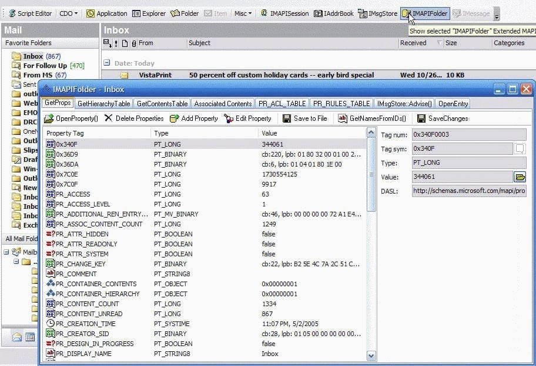This screenshot has height=366, width=536.
Task: Select the 0x340F property row
Action: (x=205, y=144)
